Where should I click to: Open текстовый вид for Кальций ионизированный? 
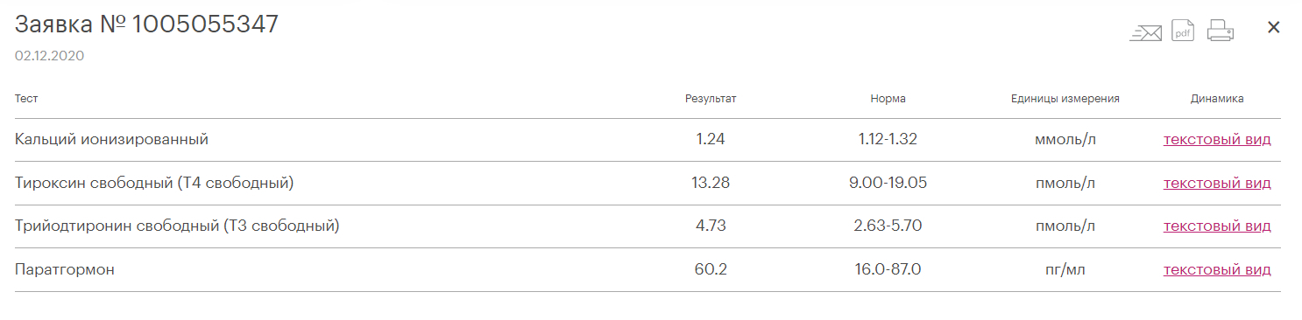(x=1217, y=139)
